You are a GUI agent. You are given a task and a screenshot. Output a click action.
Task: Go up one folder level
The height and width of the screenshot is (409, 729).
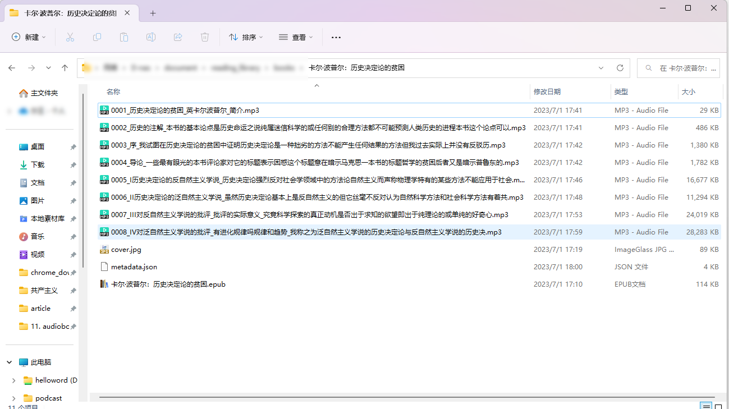[65, 68]
